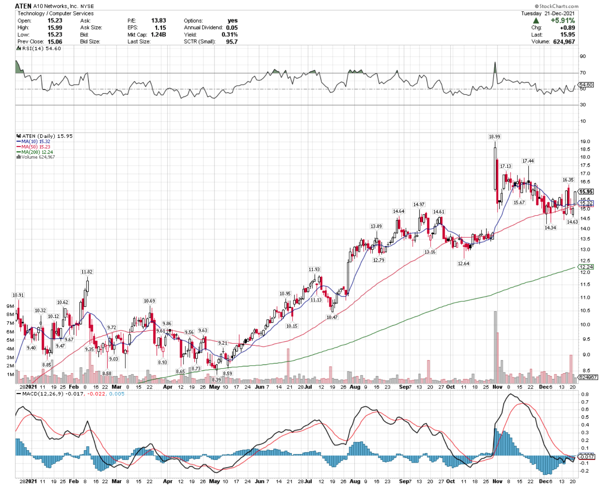Click the Prev Close value 15.06
Image resolution: width=601 pixels, height=487 pixels.
[55, 41]
